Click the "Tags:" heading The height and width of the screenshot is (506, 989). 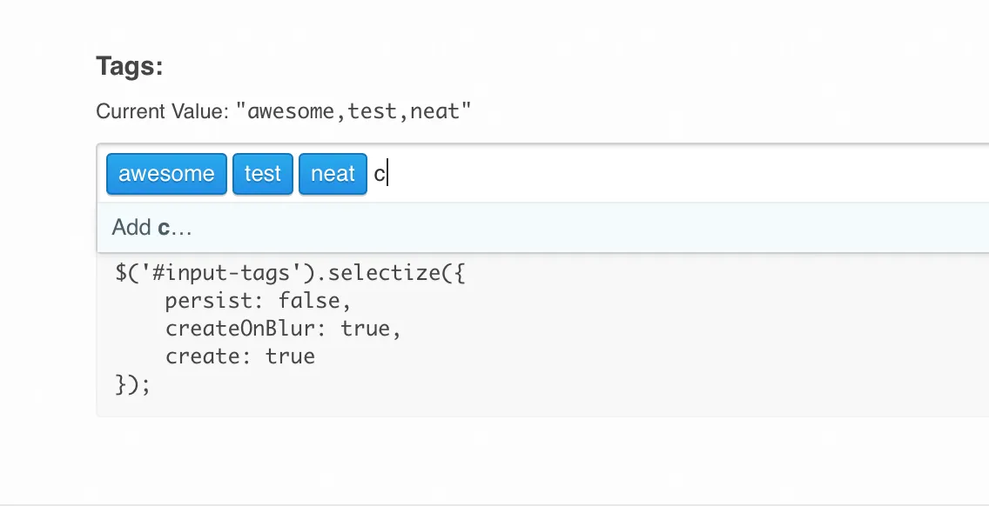point(130,67)
